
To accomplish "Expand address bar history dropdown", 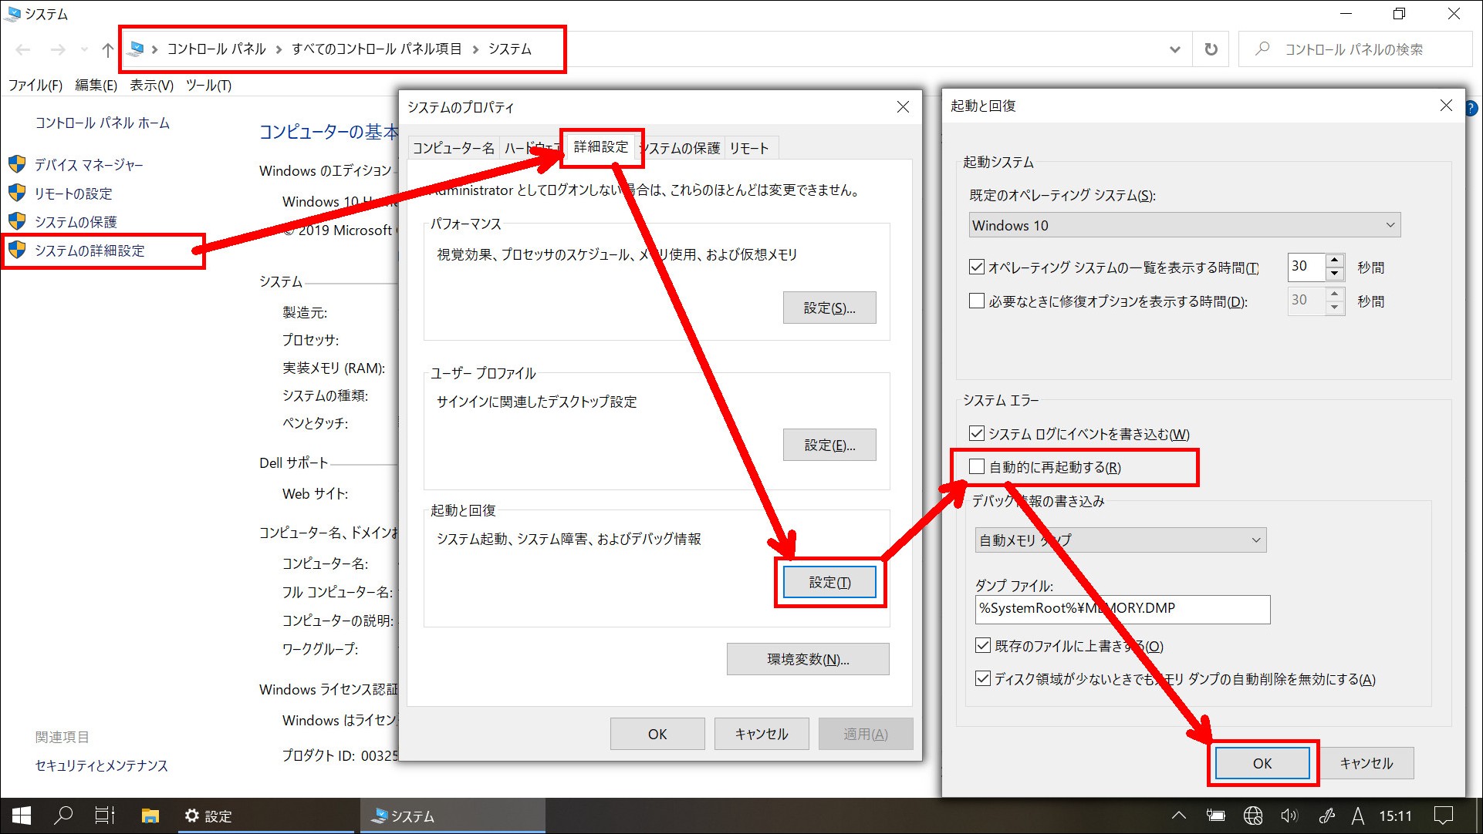I will [1174, 49].
